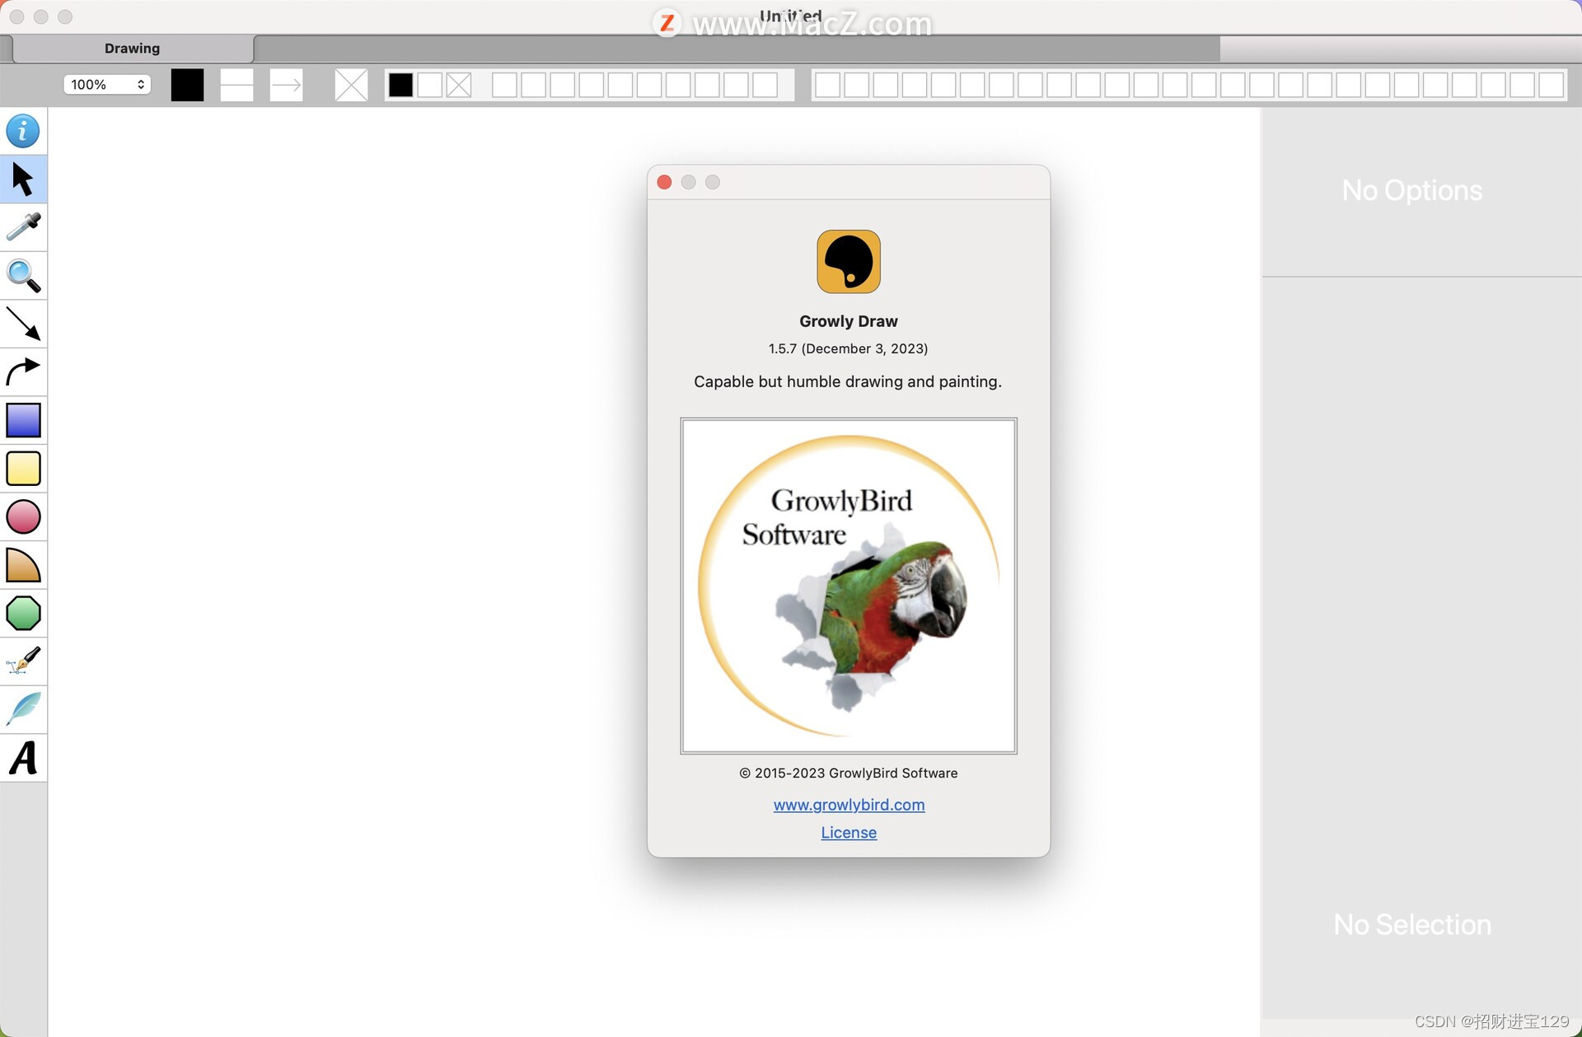Choose the red circle shape tool
The width and height of the screenshot is (1582, 1037).
(x=23, y=516)
